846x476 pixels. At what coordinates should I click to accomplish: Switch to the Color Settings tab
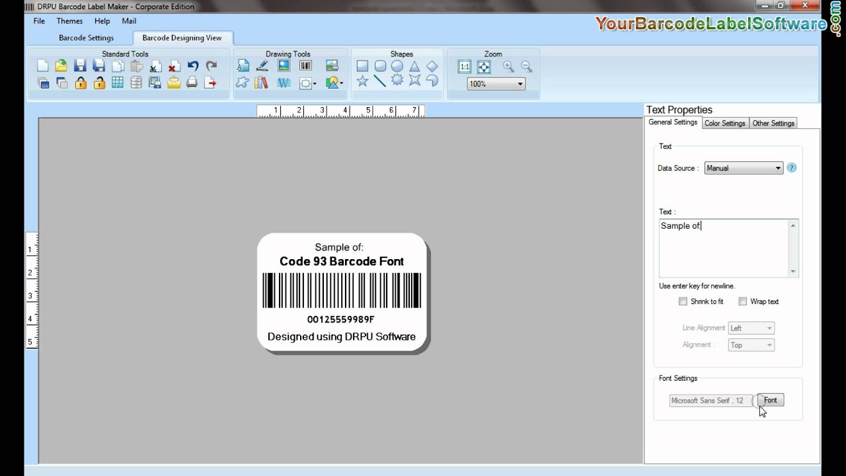[724, 123]
